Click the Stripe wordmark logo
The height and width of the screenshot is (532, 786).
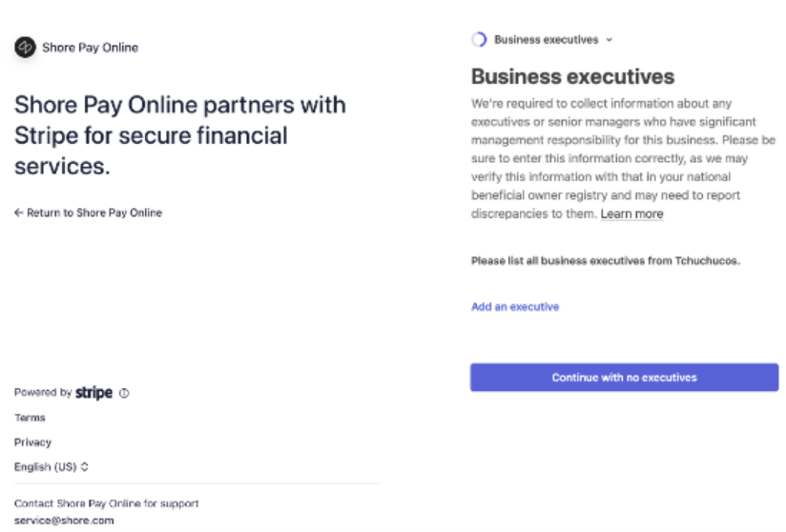93,393
